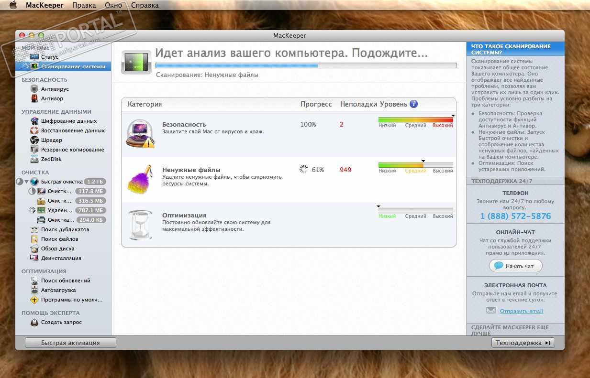Open the Окно menu
Viewport: 590px width, 378px height.
click(113, 5)
